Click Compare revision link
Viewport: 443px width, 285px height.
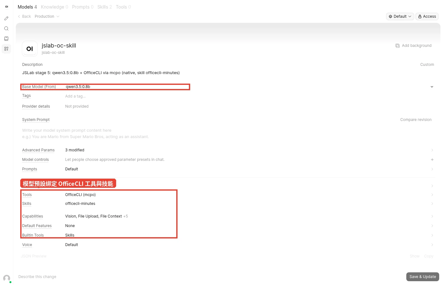tap(416, 120)
